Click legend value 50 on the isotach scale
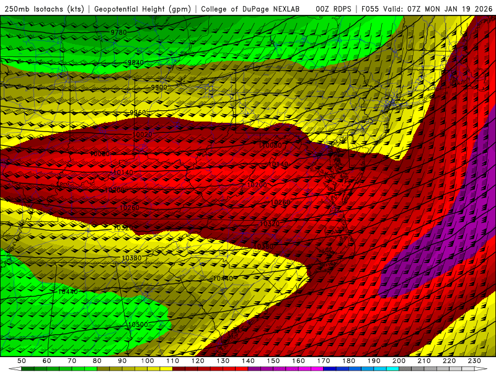Viewport: 496px width, 372px height. pos(21,361)
